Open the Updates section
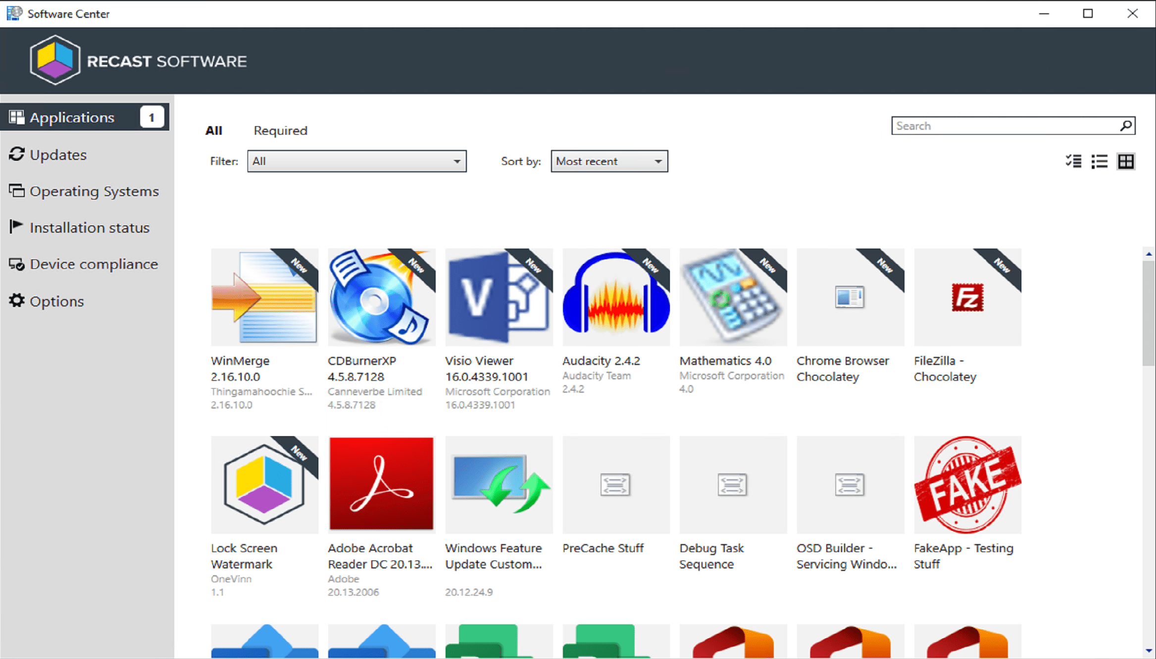1156x659 pixels. click(x=58, y=155)
